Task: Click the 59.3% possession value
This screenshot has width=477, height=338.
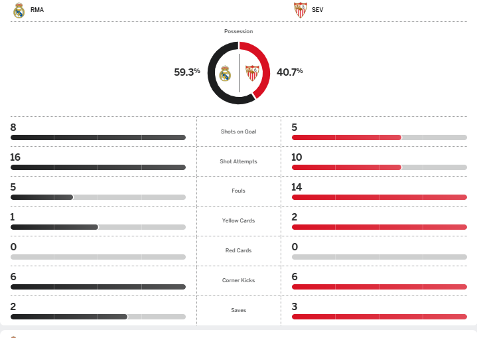Action: coord(187,72)
